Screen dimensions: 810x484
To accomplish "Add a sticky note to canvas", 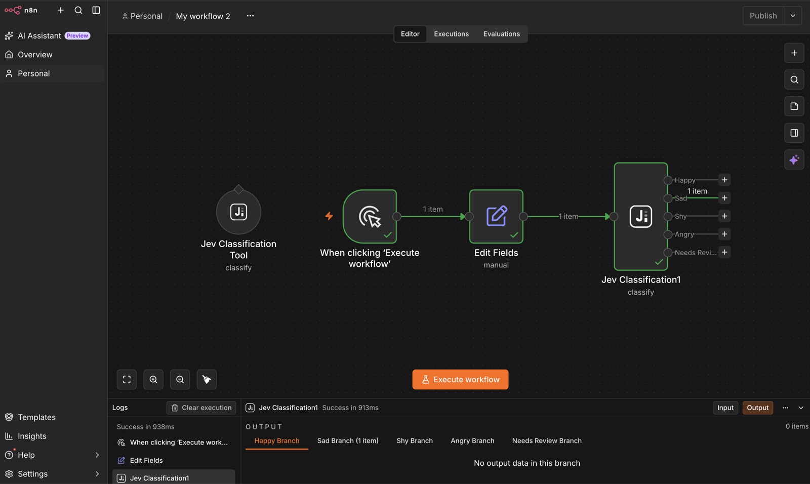I will point(794,106).
